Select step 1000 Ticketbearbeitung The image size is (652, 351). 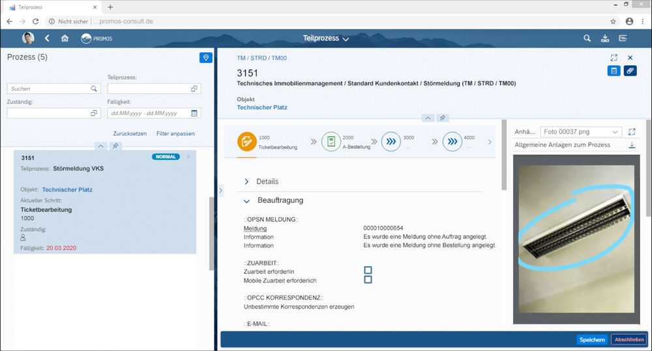click(246, 141)
